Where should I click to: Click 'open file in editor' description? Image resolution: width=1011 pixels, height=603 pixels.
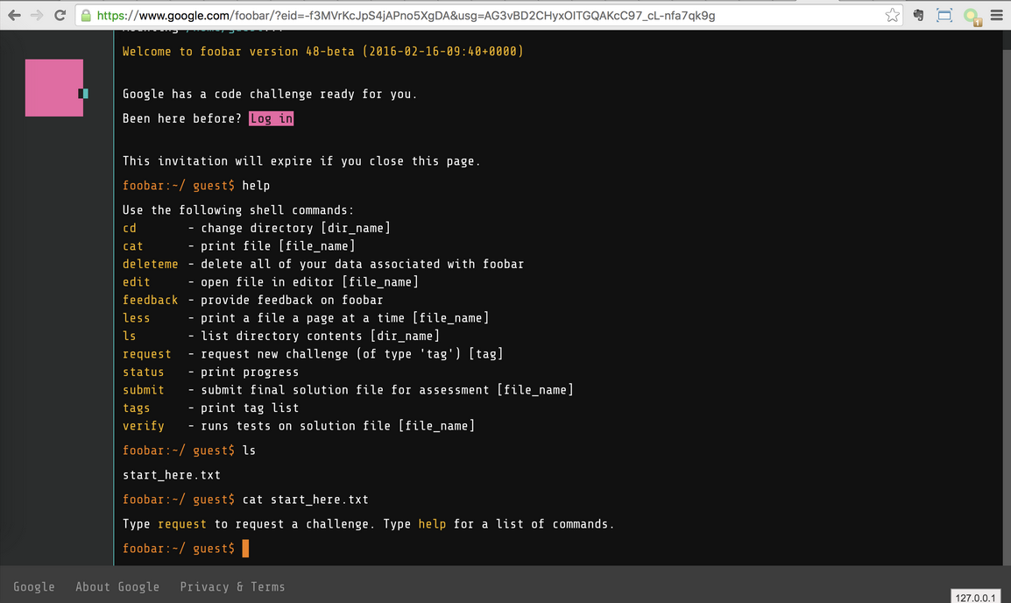pos(309,282)
